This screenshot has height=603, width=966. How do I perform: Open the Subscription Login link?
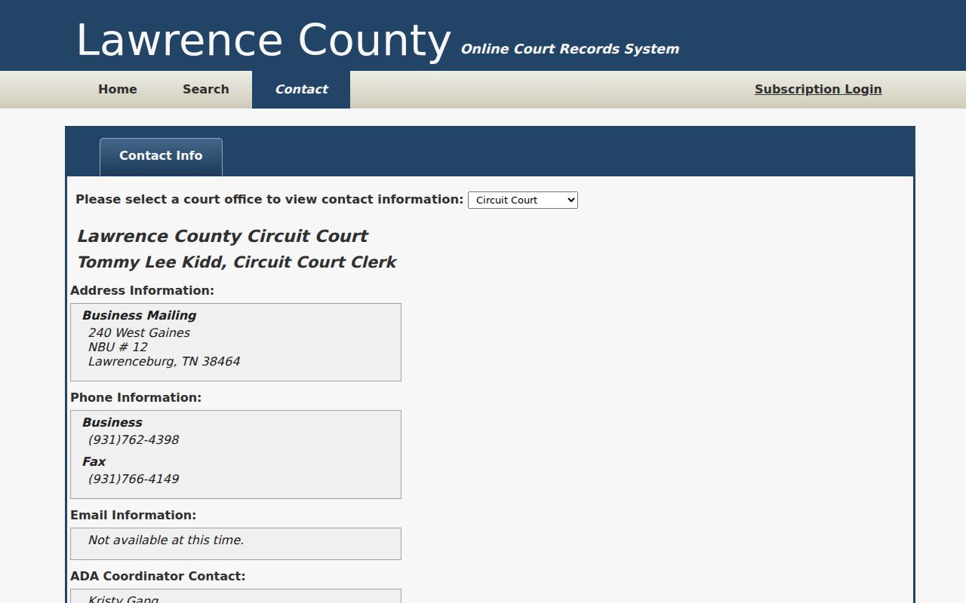818,89
